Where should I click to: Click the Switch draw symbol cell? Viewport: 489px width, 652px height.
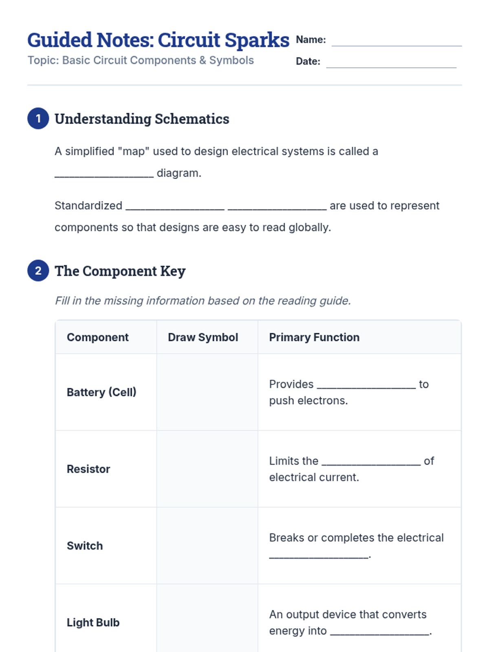[x=207, y=546]
